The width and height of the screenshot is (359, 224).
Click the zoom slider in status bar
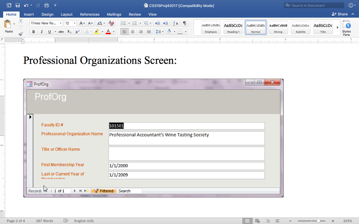(318, 221)
